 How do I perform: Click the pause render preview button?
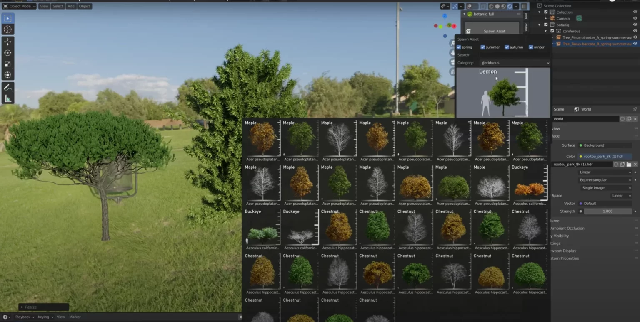[524, 6]
